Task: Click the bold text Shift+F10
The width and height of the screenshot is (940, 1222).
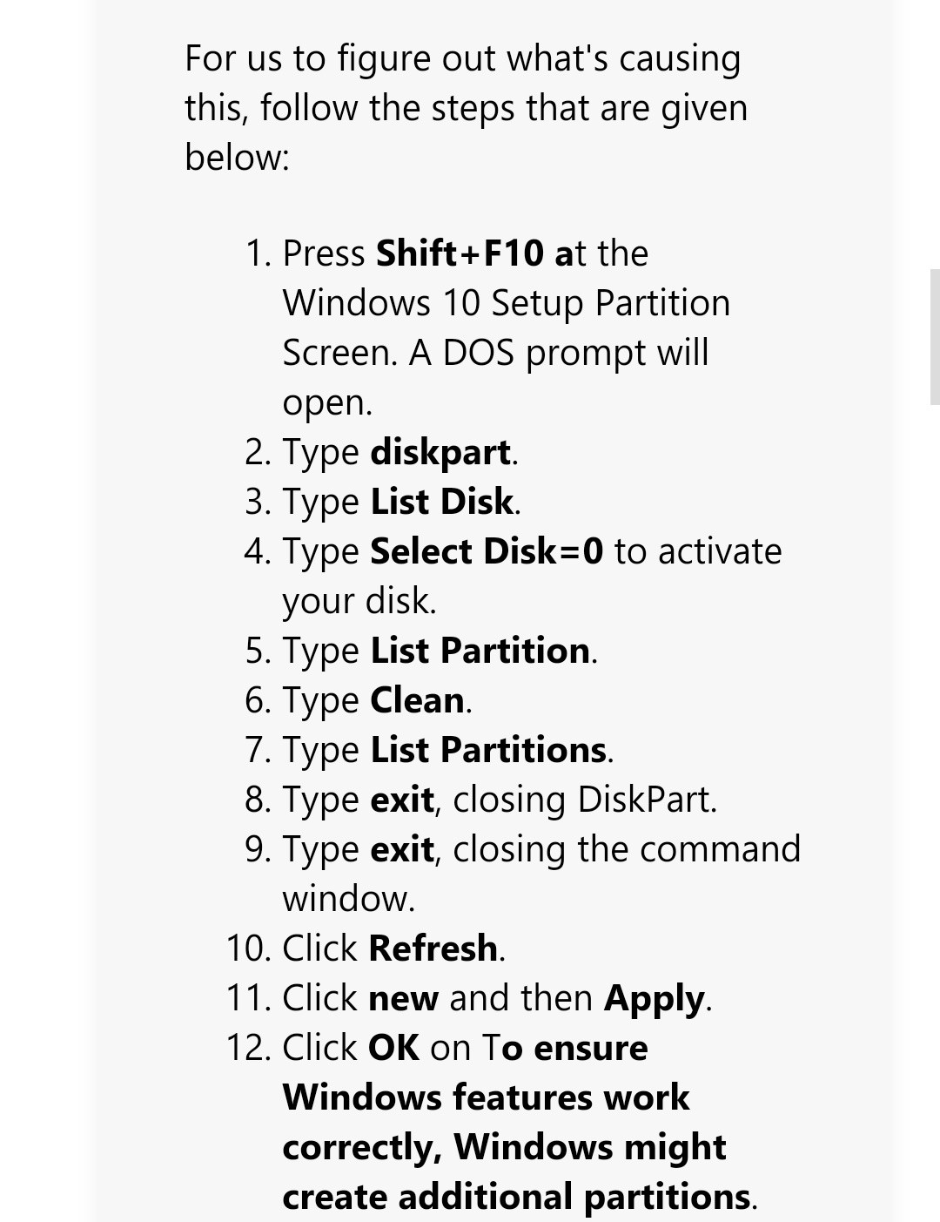Action: pyautogui.click(x=460, y=253)
